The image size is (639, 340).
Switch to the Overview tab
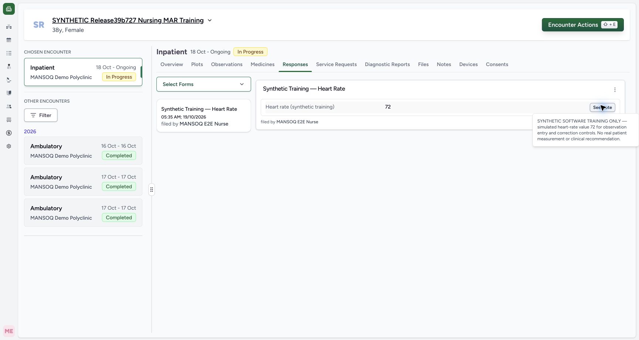click(x=172, y=64)
